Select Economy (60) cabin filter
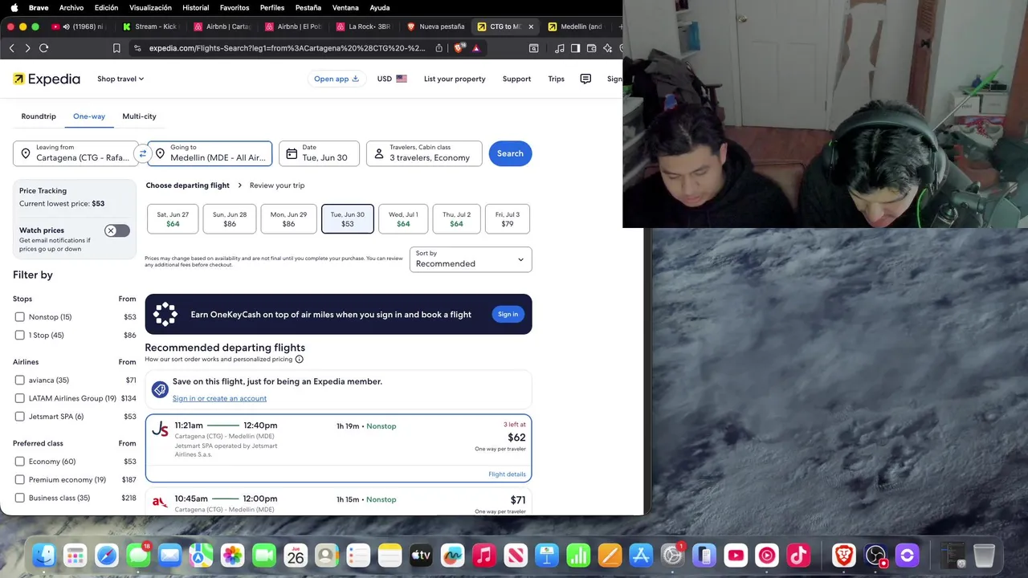This screenshot has height=578, width=1028. [20, 462]
